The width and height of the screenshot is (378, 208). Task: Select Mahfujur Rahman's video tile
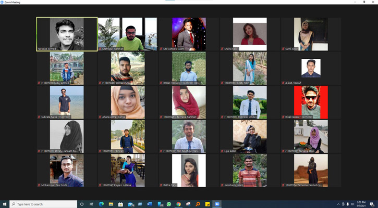pos(128,34)
